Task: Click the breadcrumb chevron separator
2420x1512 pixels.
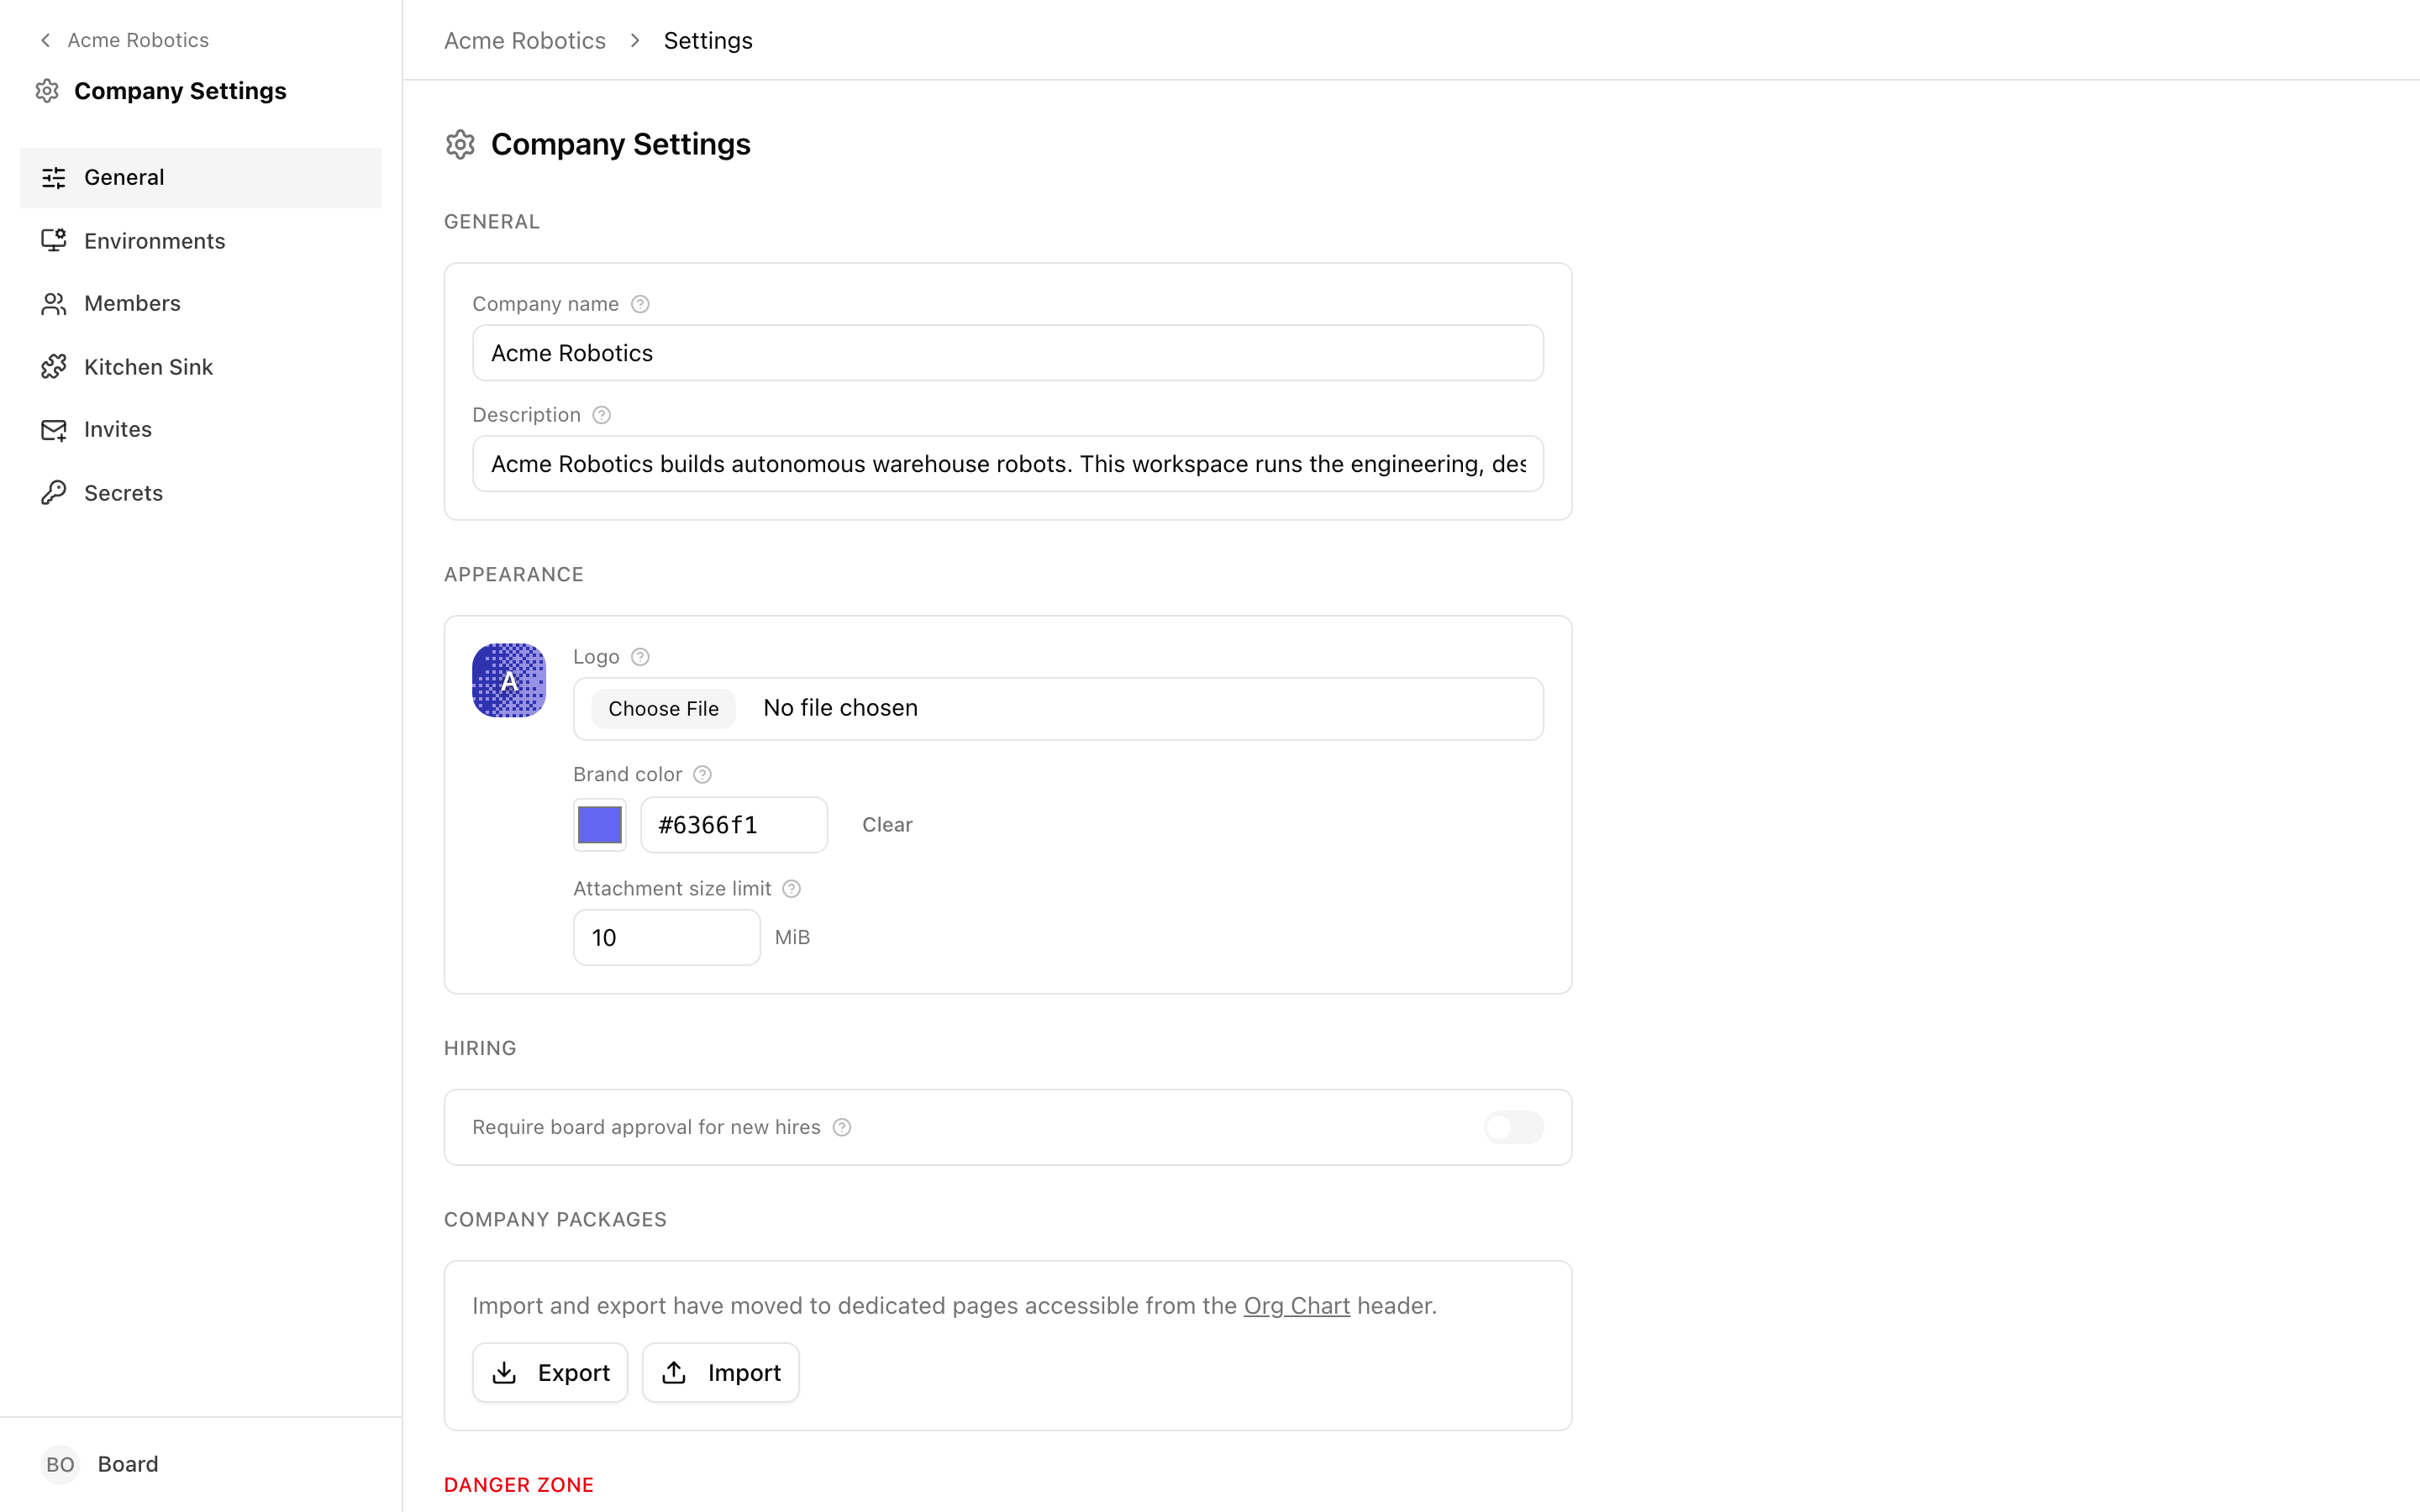Action: click(635, 41)
